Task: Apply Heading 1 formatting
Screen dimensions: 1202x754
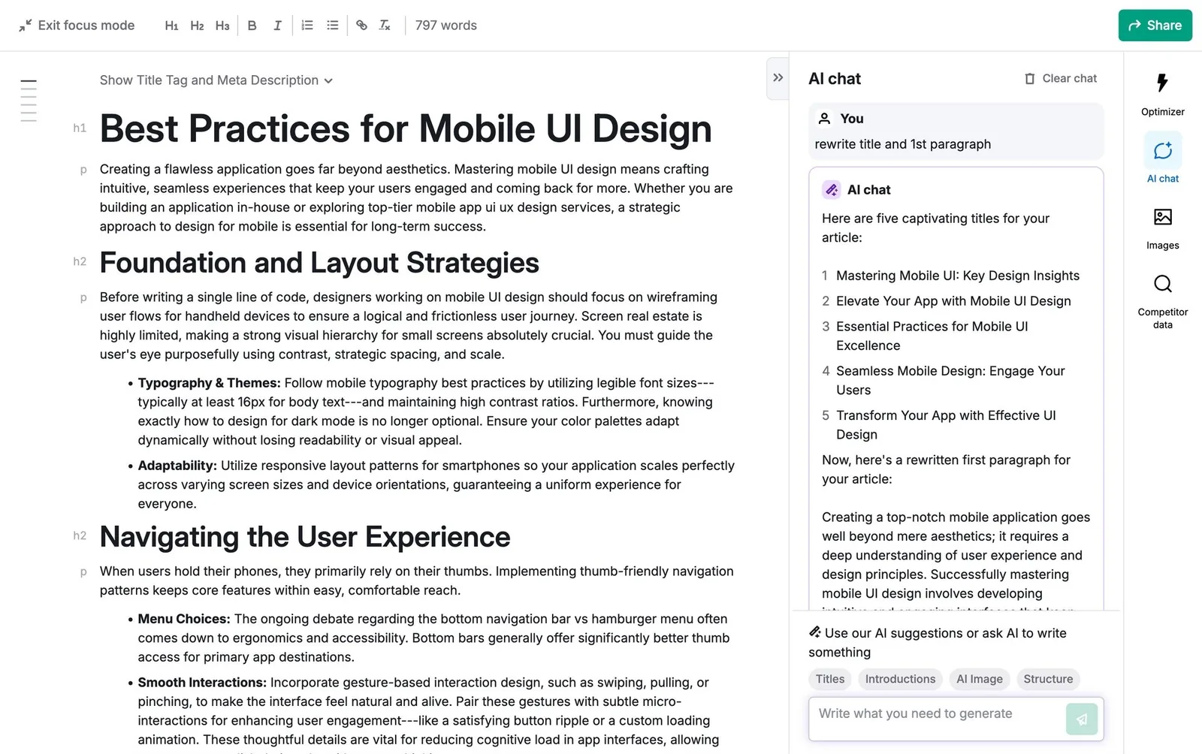Action: tap(171, 26)
